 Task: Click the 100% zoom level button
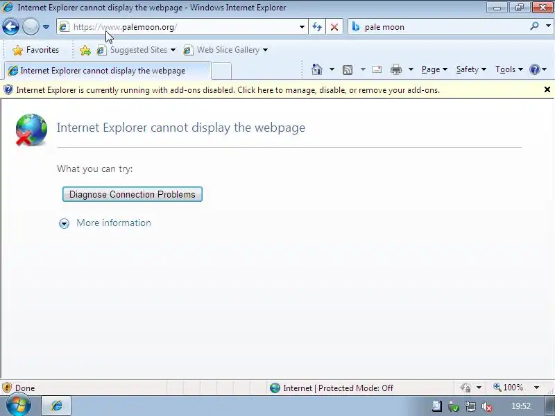point(509,388)
